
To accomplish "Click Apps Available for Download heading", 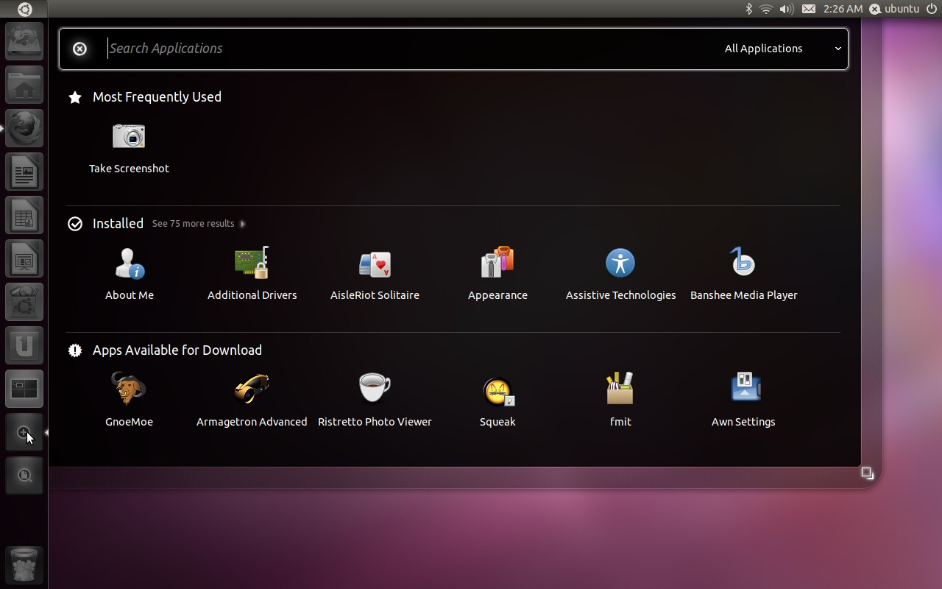I will [177, 350].
